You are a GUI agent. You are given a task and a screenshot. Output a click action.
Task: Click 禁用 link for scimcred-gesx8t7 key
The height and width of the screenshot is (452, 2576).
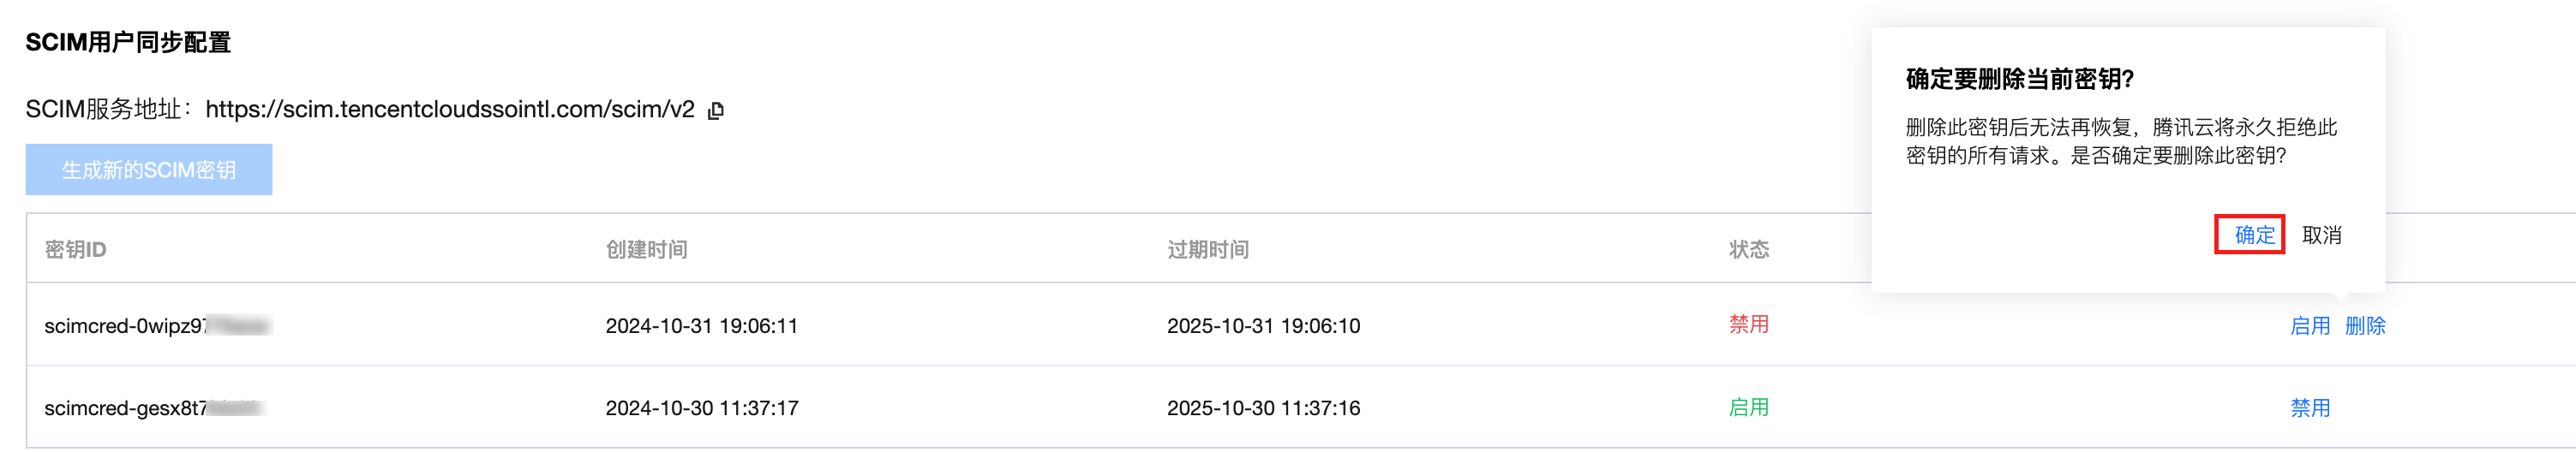tap(2309, 408)
